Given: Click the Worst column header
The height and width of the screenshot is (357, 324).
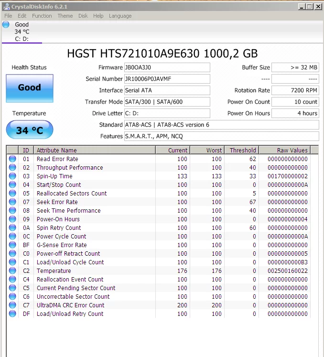Looking at the screenshot, I should tap(207, 150).
